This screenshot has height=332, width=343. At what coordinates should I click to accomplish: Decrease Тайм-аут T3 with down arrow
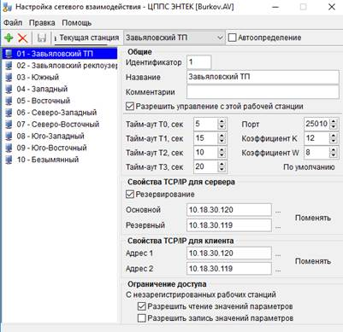pyautogui.click(x=222, y=170)
